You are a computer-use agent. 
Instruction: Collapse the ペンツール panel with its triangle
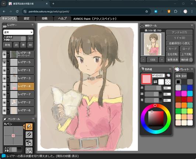point(33,119)
